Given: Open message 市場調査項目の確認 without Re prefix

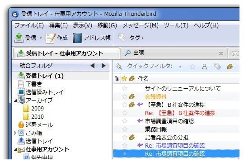Looking at the screenshot, I should point(169,121).
